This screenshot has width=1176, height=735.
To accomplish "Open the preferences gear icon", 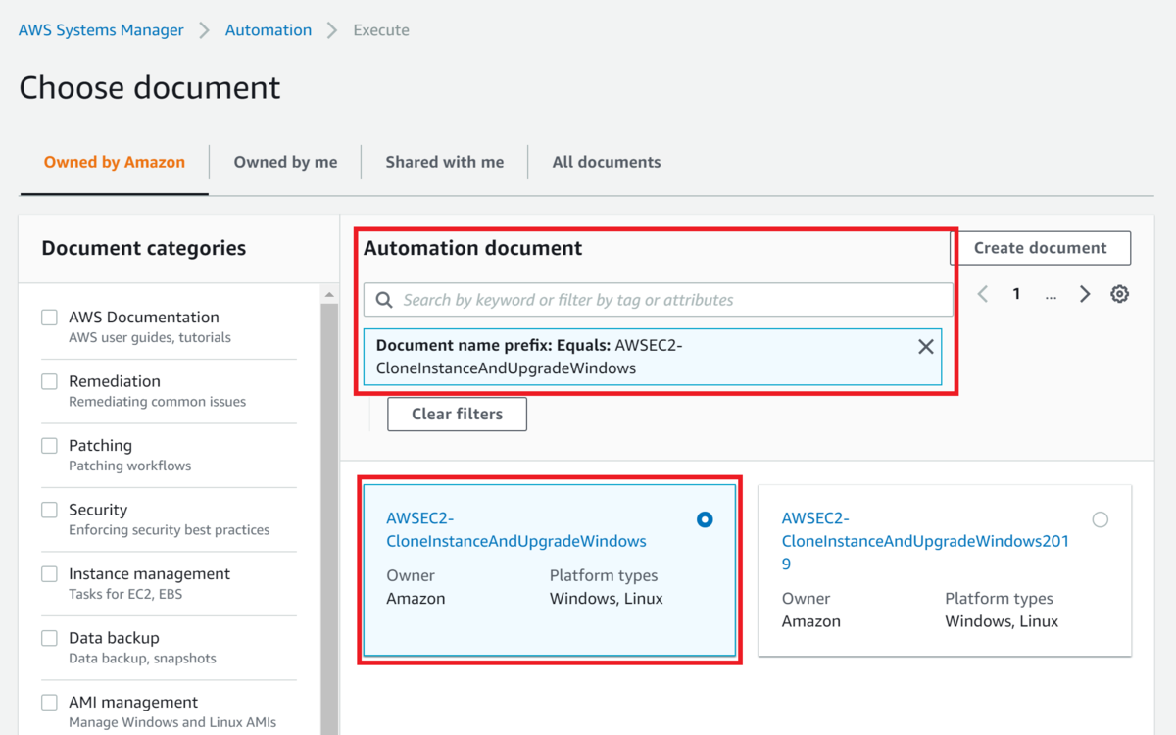I will click(x=1120, y=294).
